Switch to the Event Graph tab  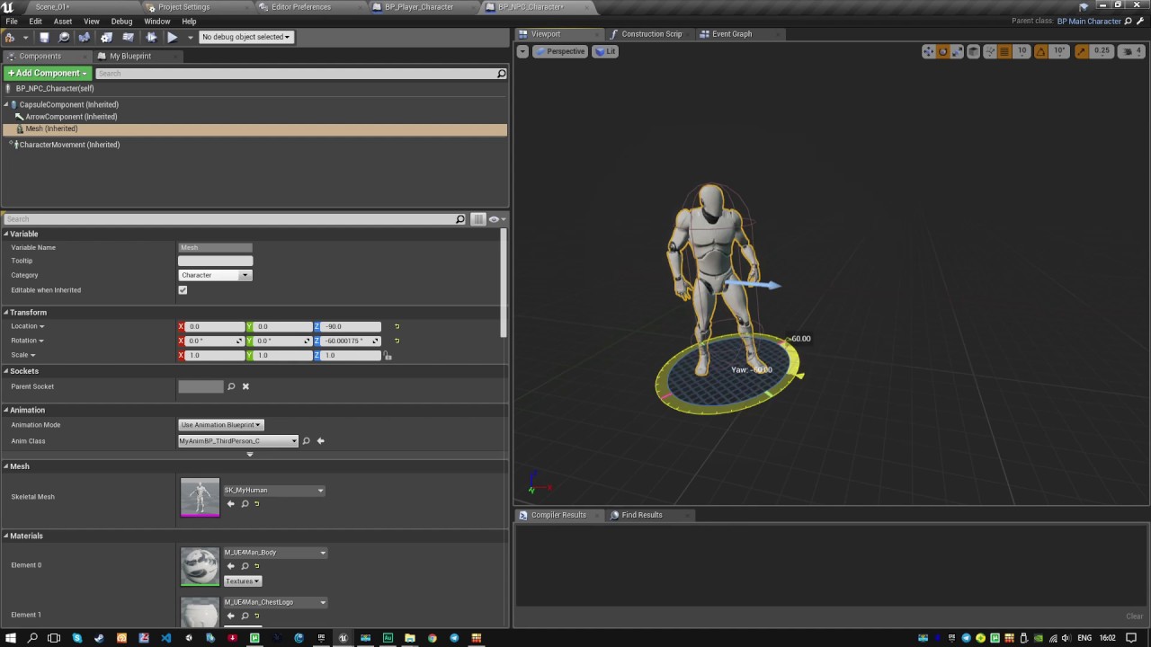point(732,34)
